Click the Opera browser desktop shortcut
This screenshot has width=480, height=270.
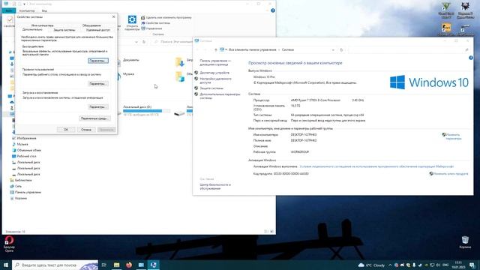[x=9, y=244]
